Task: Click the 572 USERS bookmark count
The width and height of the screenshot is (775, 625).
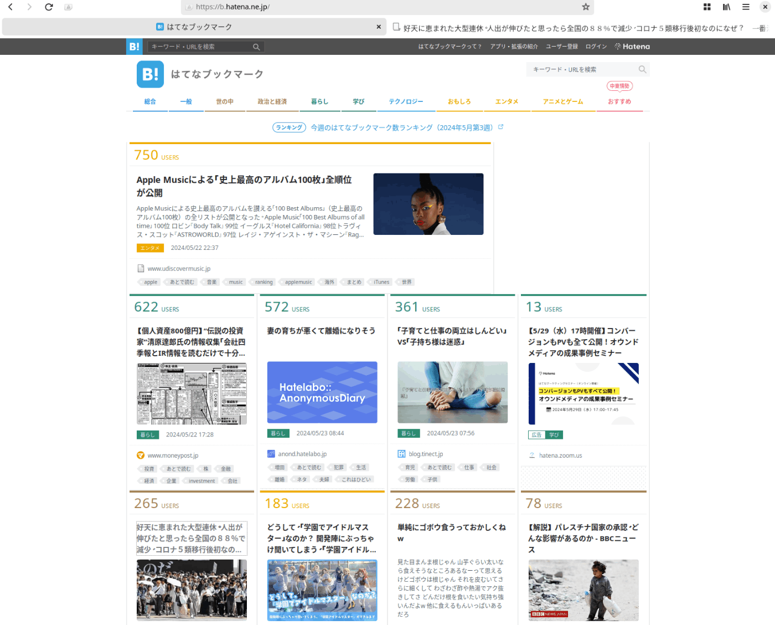Action: 287,307
